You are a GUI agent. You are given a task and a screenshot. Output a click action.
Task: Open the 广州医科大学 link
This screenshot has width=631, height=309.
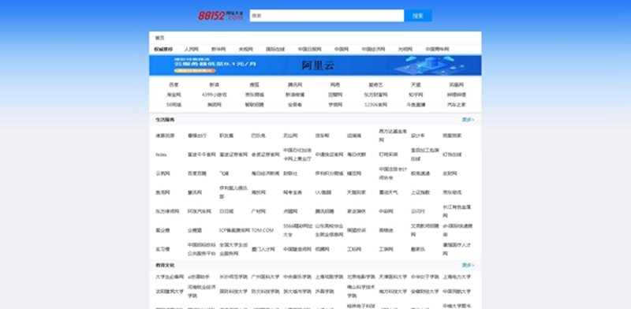click(265, 277)
